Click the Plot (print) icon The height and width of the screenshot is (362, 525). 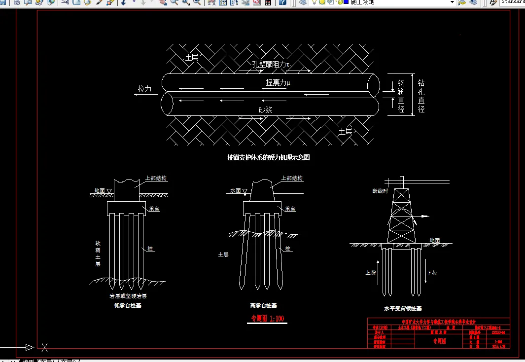click(x=17, y=2)
